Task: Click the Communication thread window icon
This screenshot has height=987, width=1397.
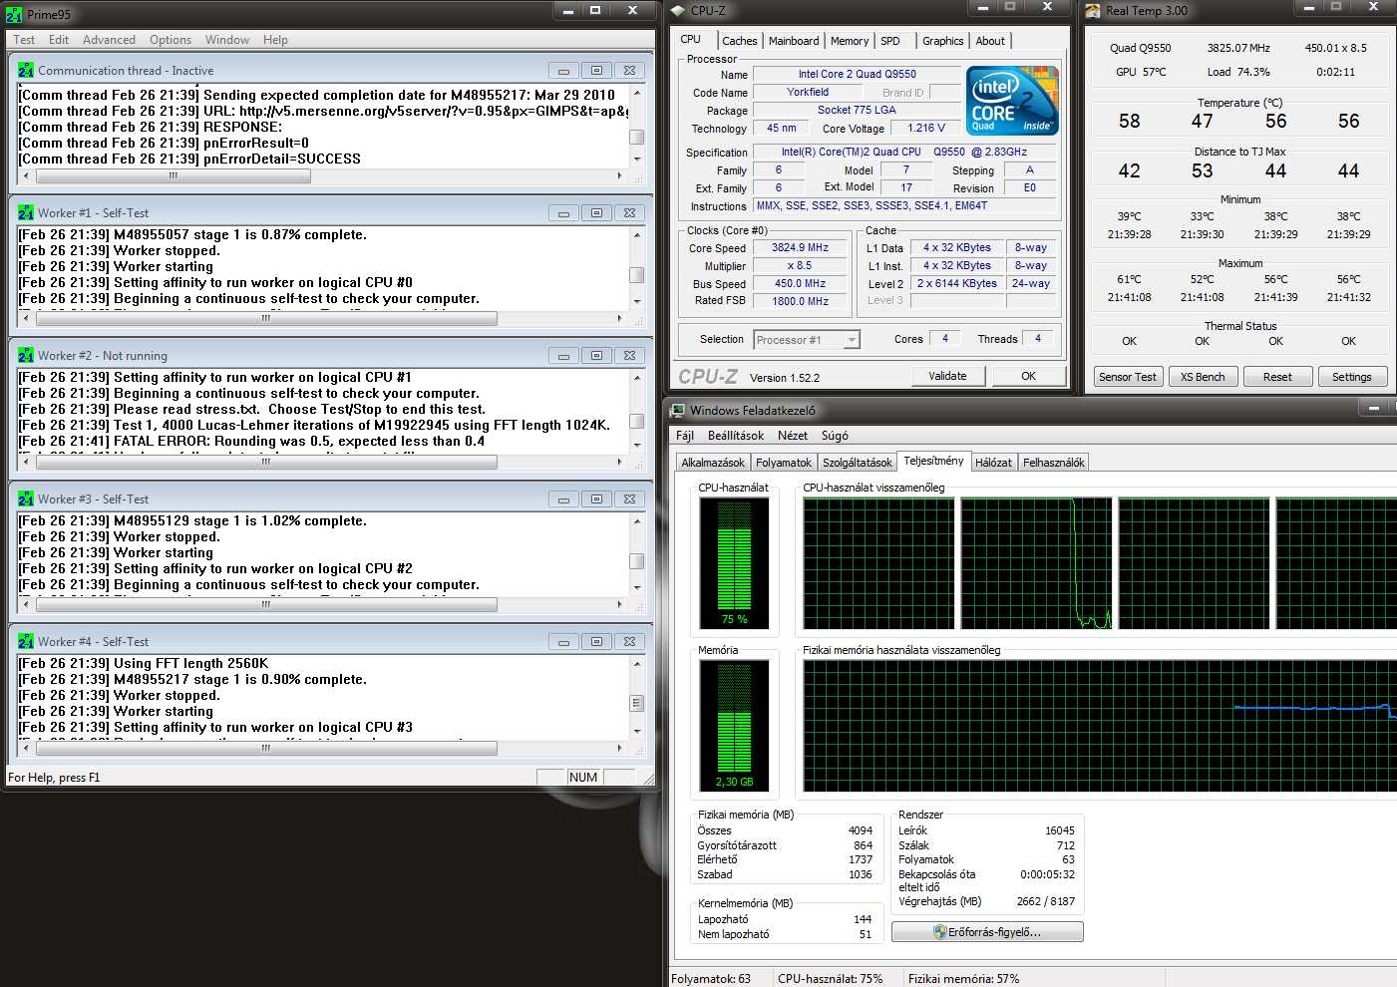Action: [x=26, y=70]
